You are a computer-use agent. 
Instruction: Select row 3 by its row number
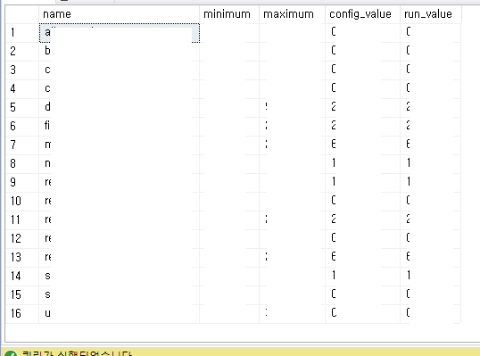pos(22,70)
